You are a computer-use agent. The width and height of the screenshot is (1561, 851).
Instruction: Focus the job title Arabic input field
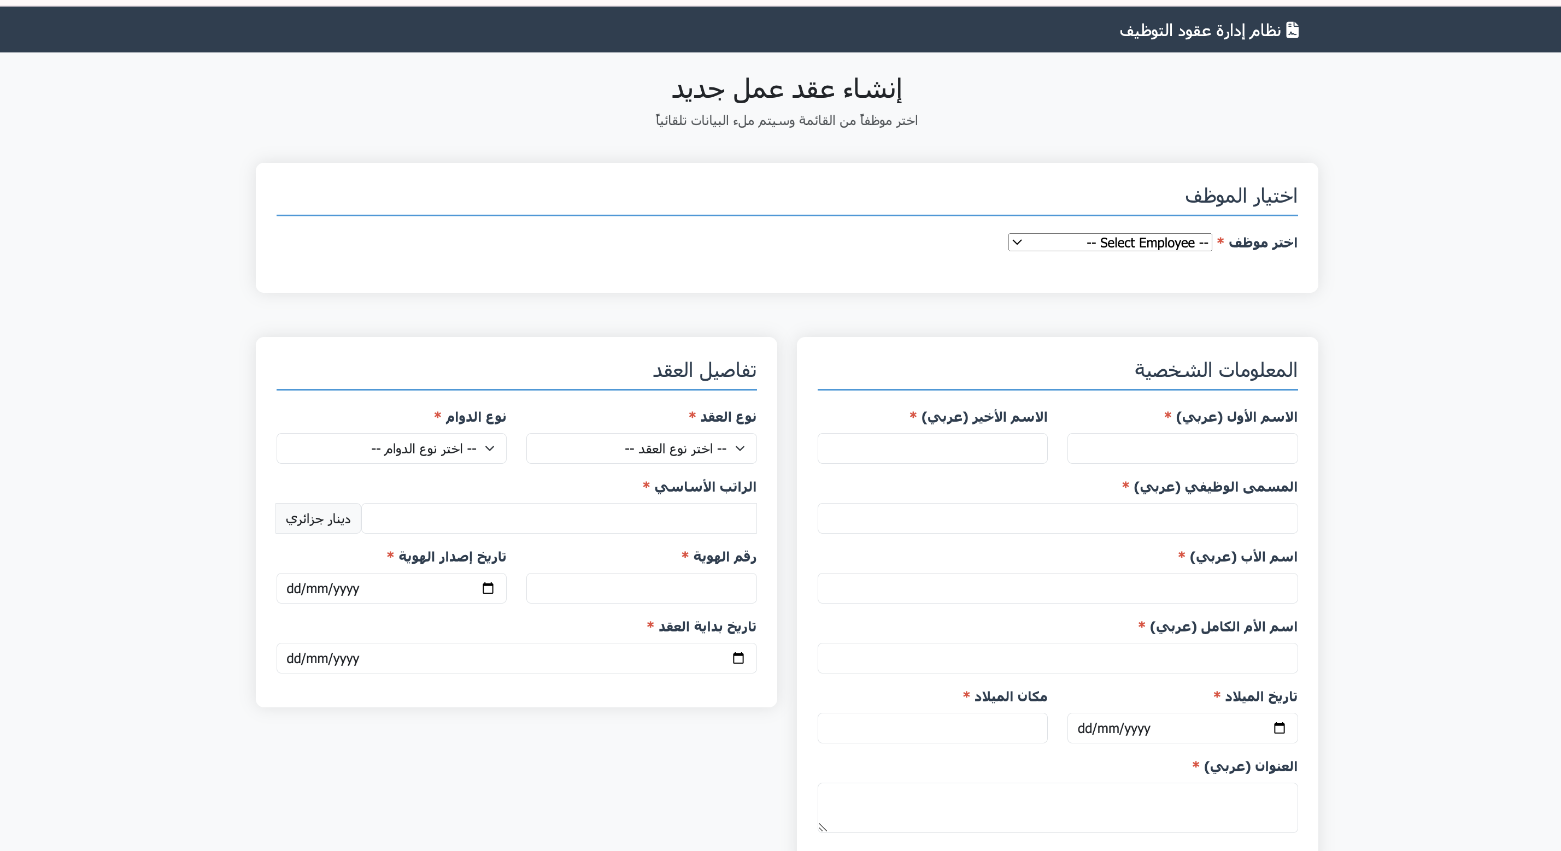pyautogui.click(x=1057, y=518)
